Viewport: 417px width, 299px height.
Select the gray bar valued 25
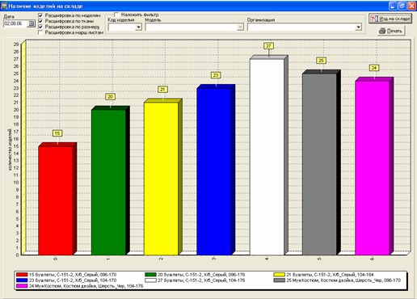(x=319, y=164)
